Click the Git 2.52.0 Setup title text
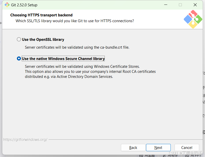 pos(24,5)
